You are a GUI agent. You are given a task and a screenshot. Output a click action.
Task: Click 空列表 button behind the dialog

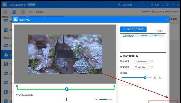(173, 19)
